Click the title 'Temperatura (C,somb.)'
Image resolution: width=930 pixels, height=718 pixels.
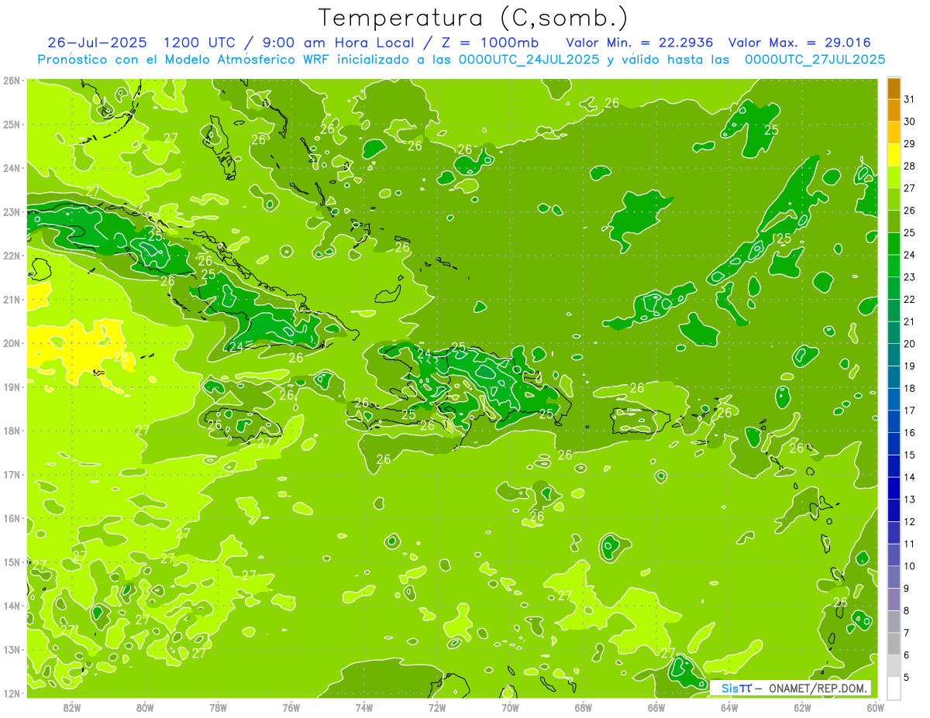pyautogui.click(x=473, y=17)
